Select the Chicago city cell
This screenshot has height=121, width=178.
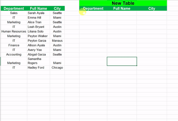tap(57, 68)
